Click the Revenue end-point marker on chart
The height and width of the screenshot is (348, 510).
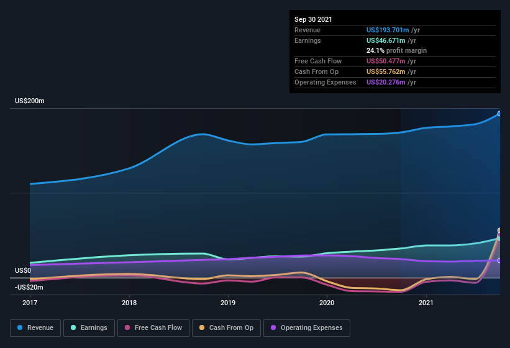[x=499, y=114]
